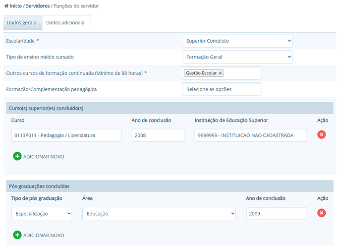Click the Pós-graduações concluídas header
342x246 pixels.
tap(170, 186)
